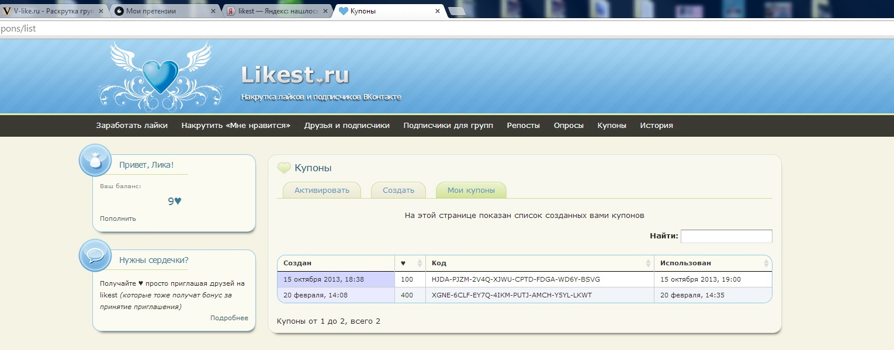Open История menu item
Viewport: 894px width, 350px height.
coord(656,125)
